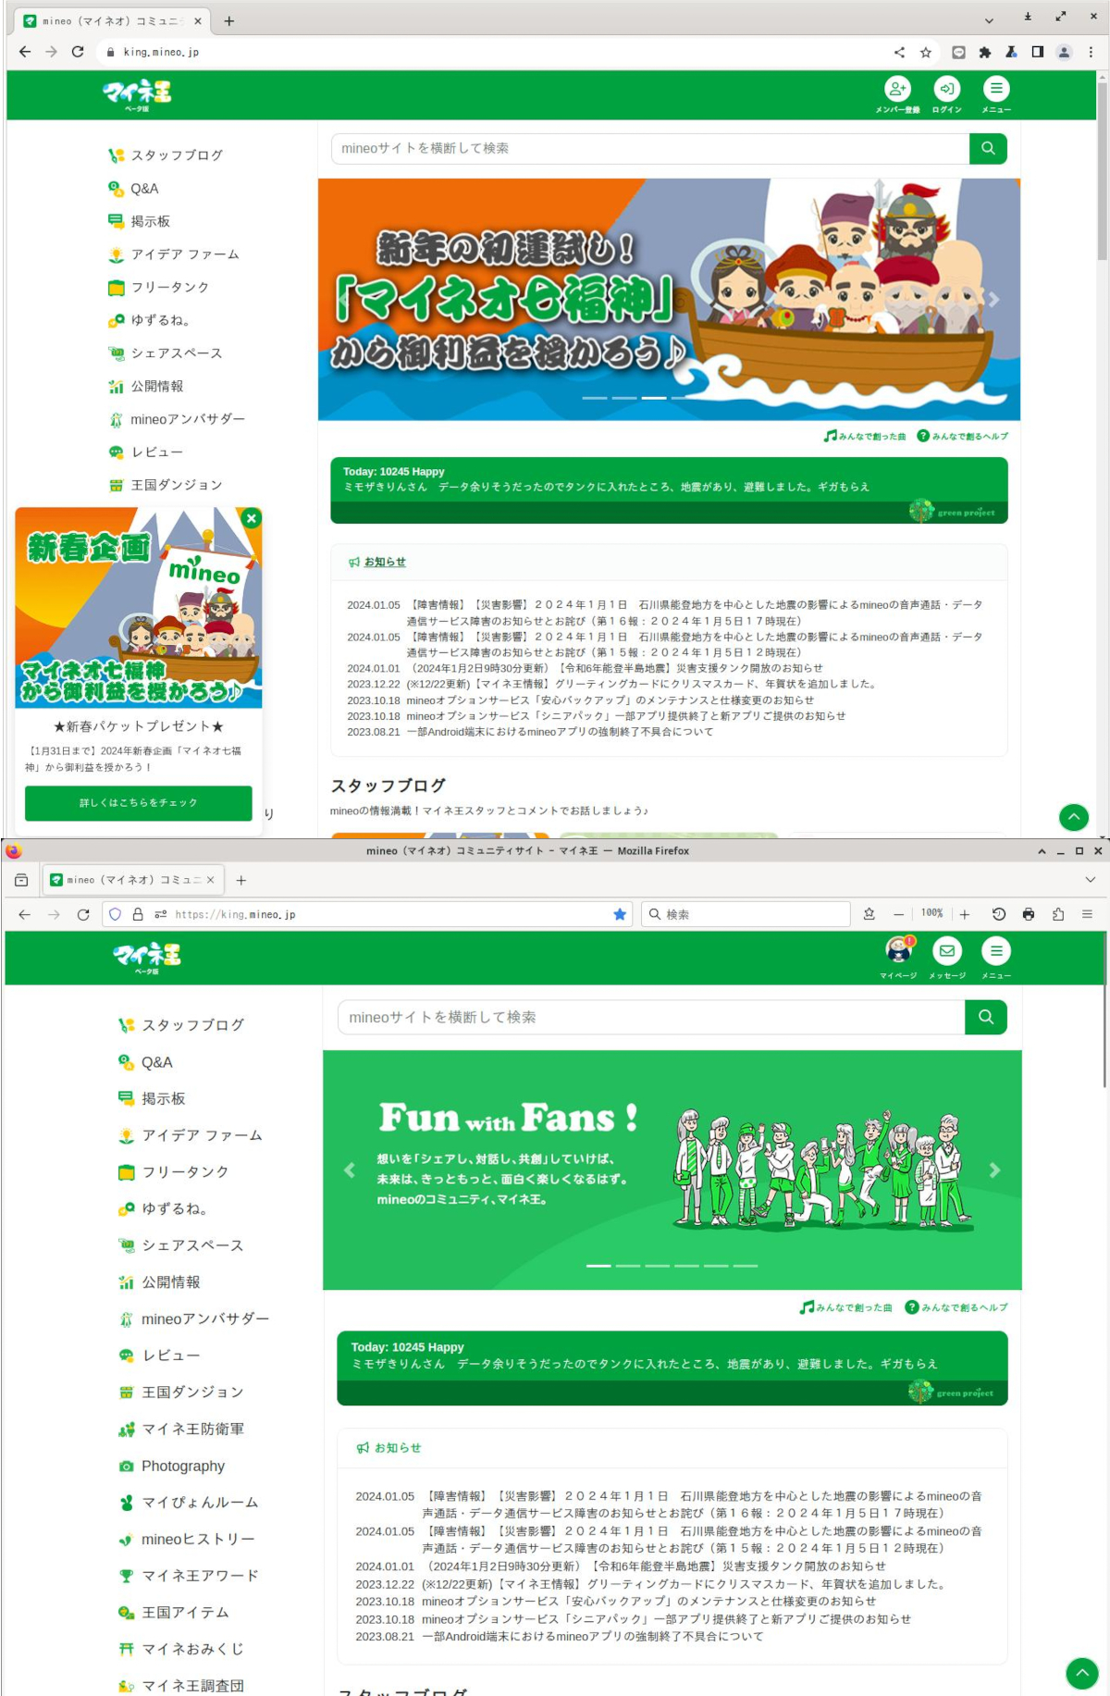Click Firefox tracking protection shield icon
The height and width of the screenshot is (1696, 1110).
pos(116,914)
